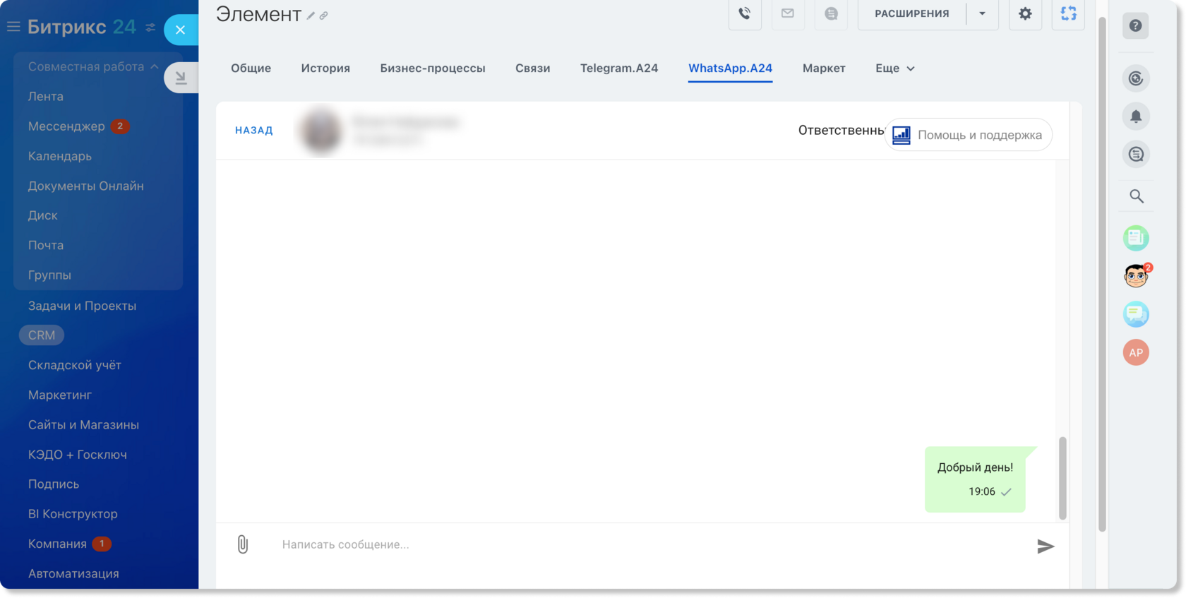Image resolution: width=1186 pixels, height=598 pixels.
Task: Click the menu settings sliders icon near logo
Action: pos(150,28)
